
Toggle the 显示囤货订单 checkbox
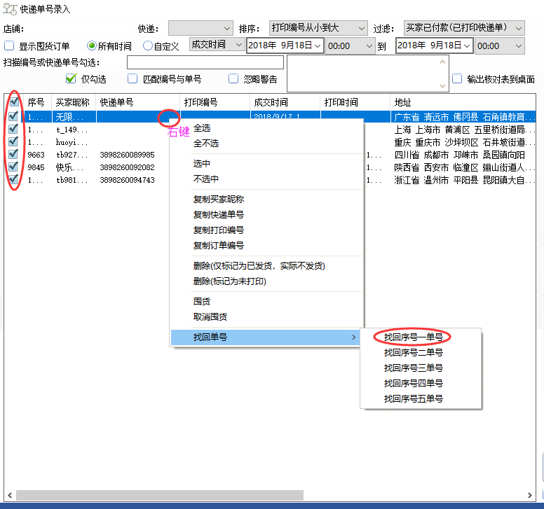click(x=10, y=46)
